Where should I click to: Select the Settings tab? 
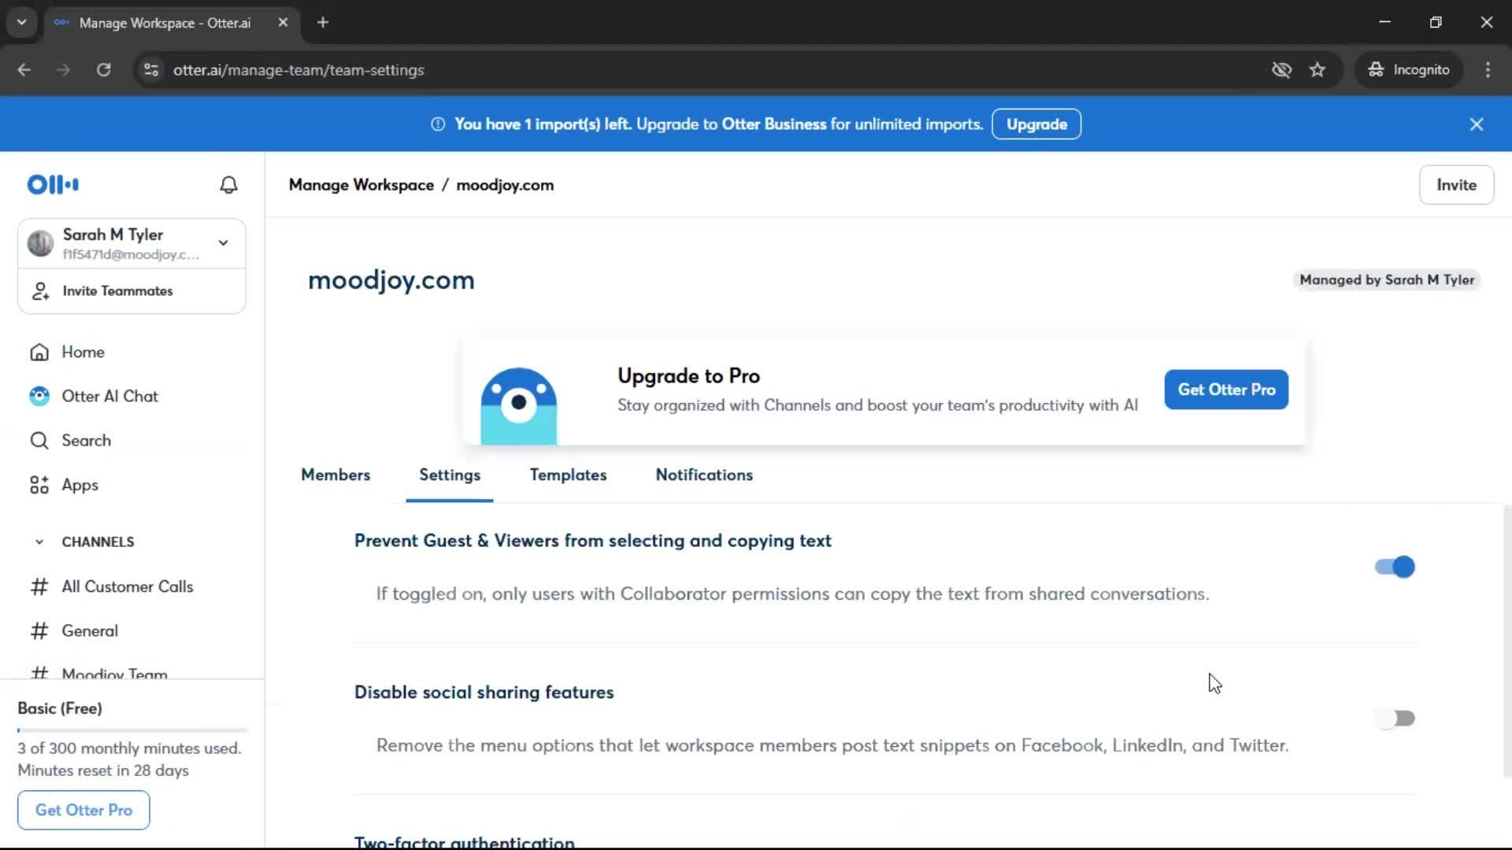coord(450,475)
